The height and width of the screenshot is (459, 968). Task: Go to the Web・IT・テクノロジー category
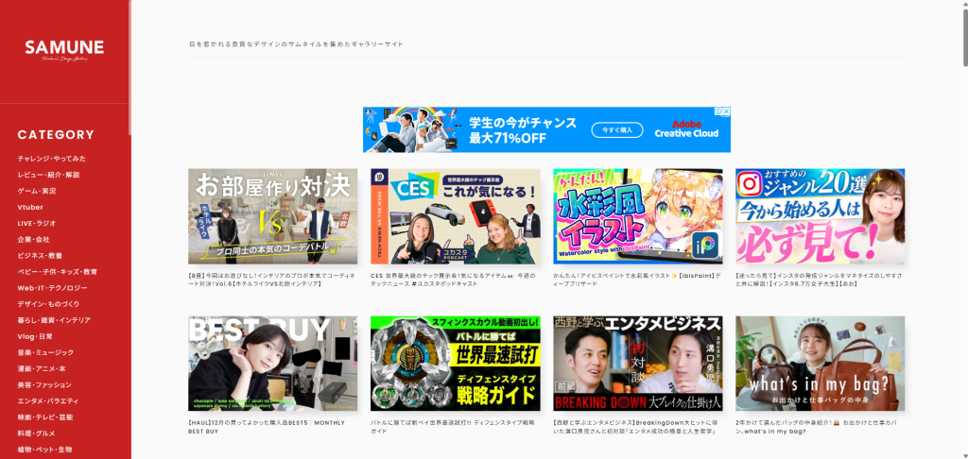(52, 287)
